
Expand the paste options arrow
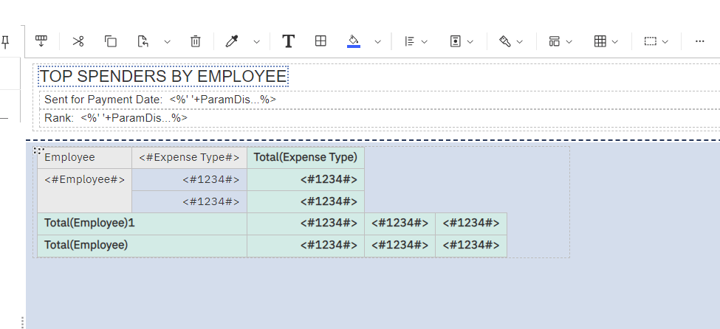(167, 42)
